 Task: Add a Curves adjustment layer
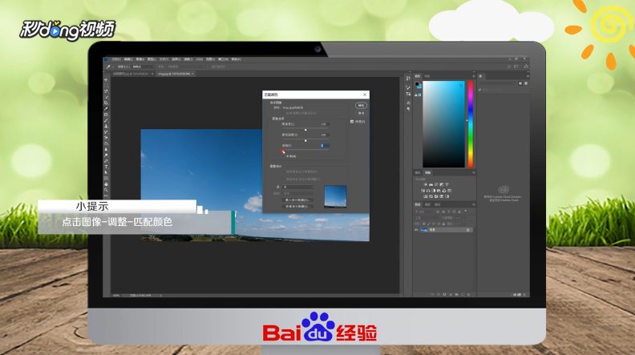(436, 184)
